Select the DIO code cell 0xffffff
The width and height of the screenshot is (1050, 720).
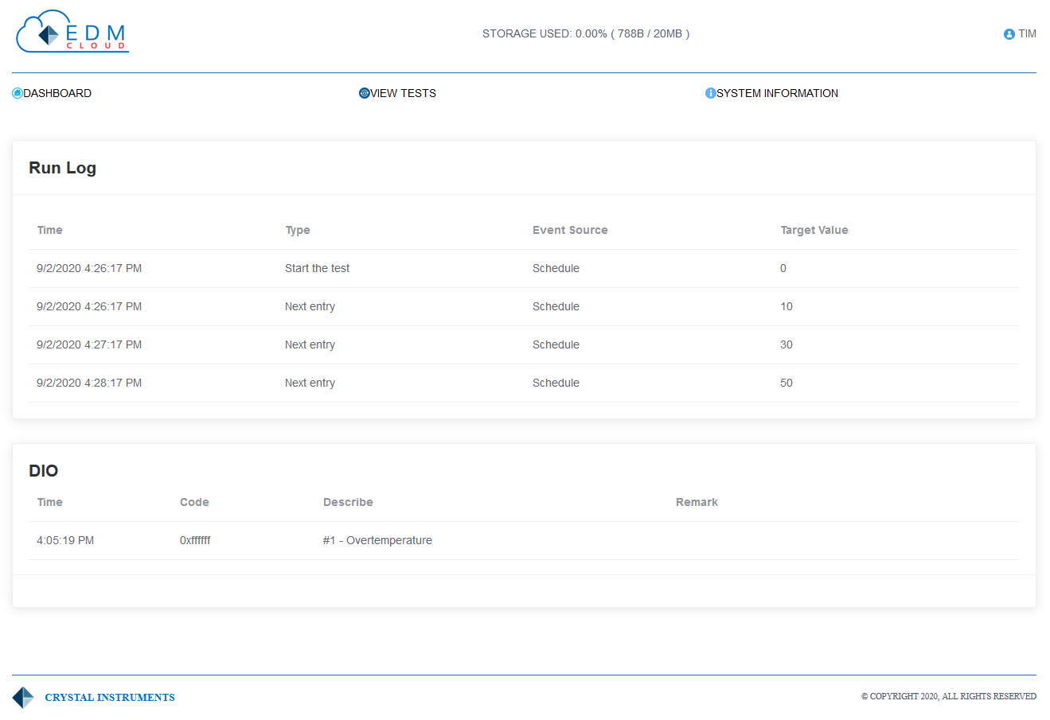coord(195,540)
